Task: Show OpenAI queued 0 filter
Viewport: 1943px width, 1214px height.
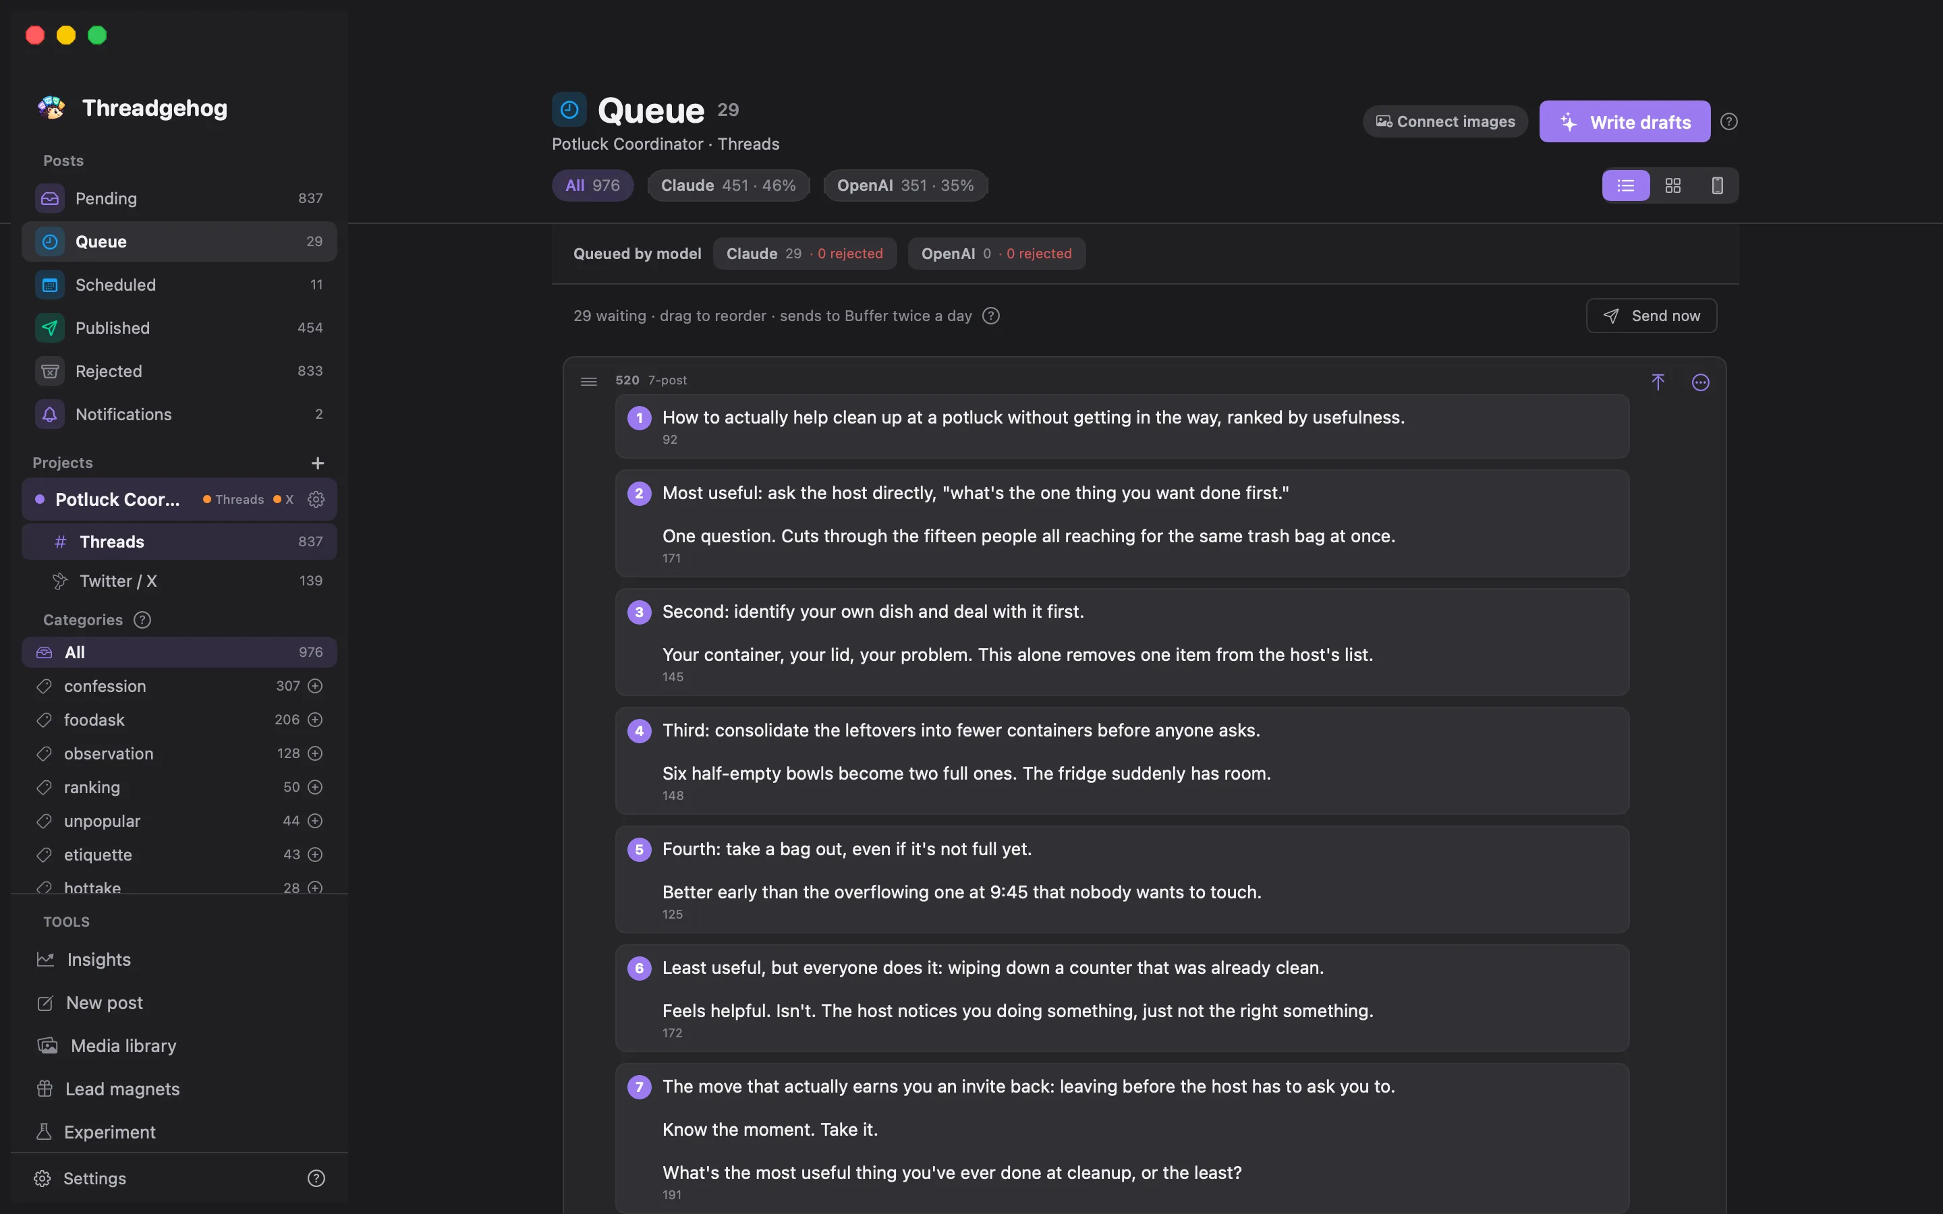Action: [x=996, y=254]
